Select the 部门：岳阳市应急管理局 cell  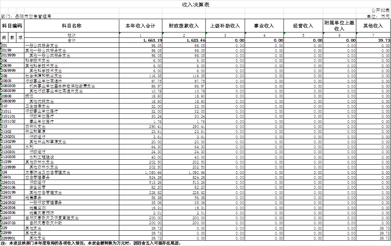pyautogui.click(x=27, y=16)
